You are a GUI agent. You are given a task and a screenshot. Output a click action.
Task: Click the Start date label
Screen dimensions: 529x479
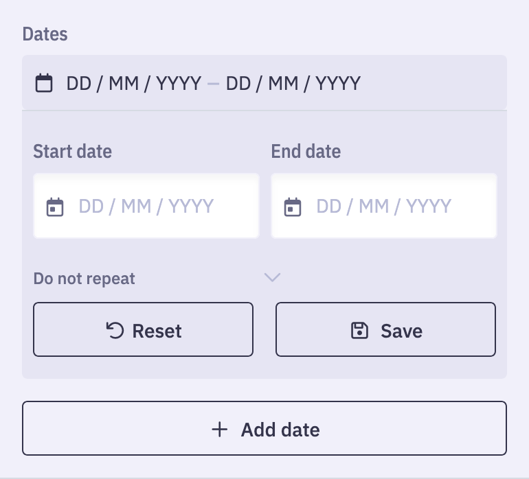[73, 152]
